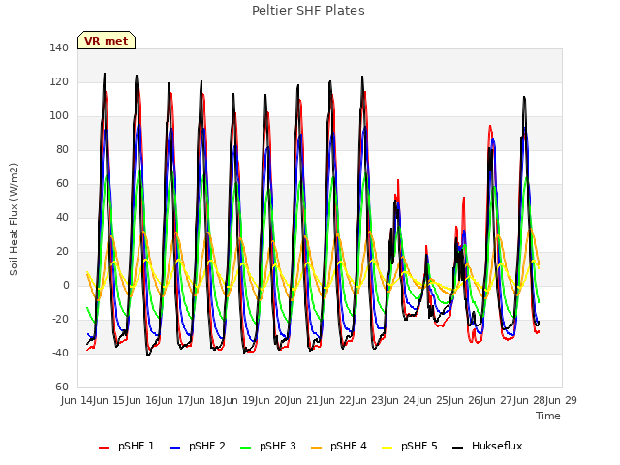The image size is (620, 465).
Task: Click the 140 y-axis tick label
Action: point(59,47)
